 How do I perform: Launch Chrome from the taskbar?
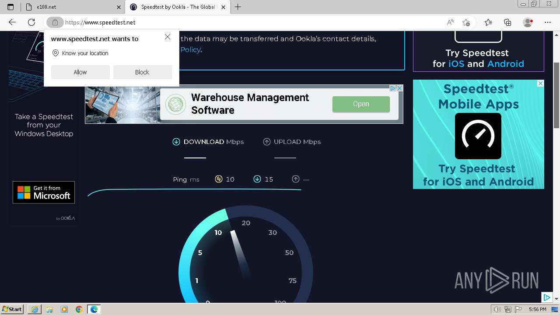(79, 309)
